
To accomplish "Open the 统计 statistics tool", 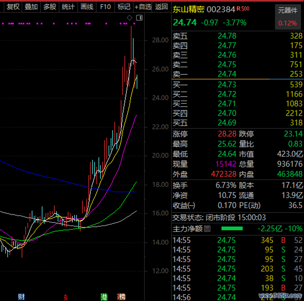I will 68,7.
